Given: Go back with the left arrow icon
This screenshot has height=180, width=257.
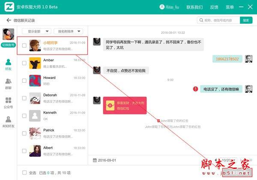Looking at the screenshot, I should tap(9, 20).
